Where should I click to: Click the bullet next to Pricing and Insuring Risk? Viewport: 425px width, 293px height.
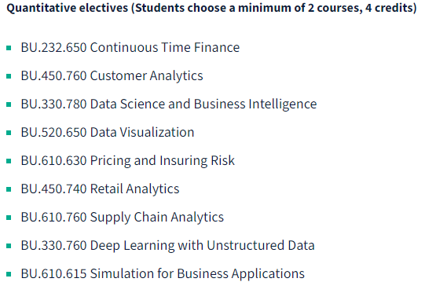coord(9,161)
